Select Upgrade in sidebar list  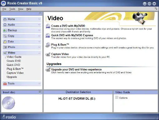coord(12,77)
